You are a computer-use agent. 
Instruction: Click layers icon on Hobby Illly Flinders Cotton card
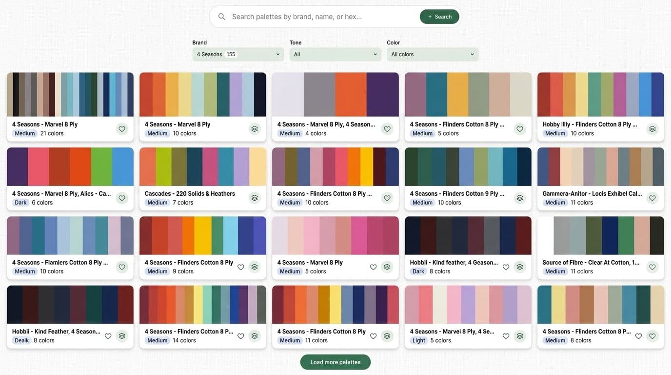652,129
